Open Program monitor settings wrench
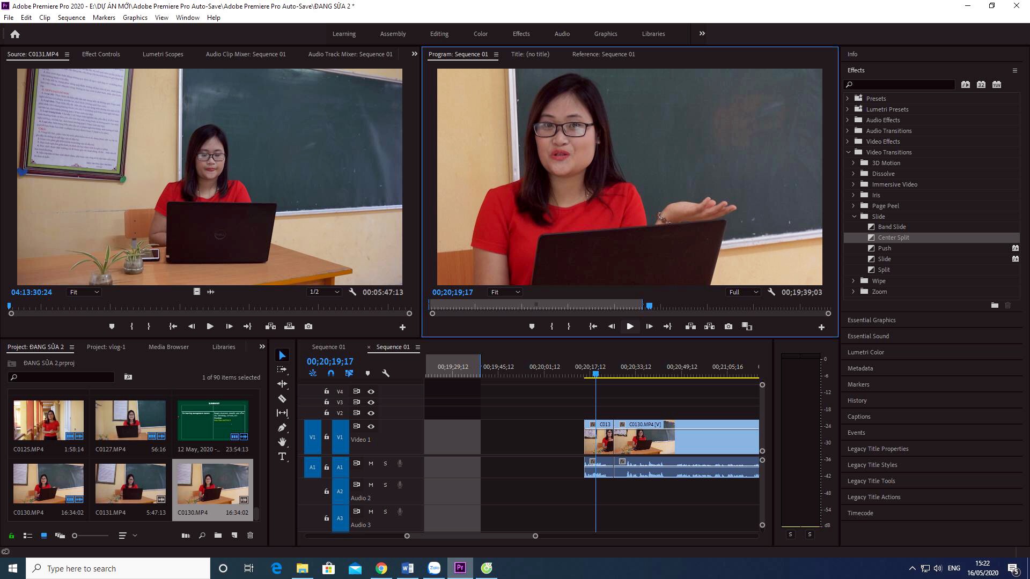The height and width of the screenshot is (579, 1030). coord(771,292)
